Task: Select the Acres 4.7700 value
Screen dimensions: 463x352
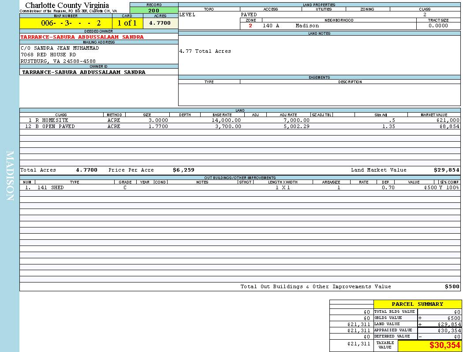Action: pos(160,23)
